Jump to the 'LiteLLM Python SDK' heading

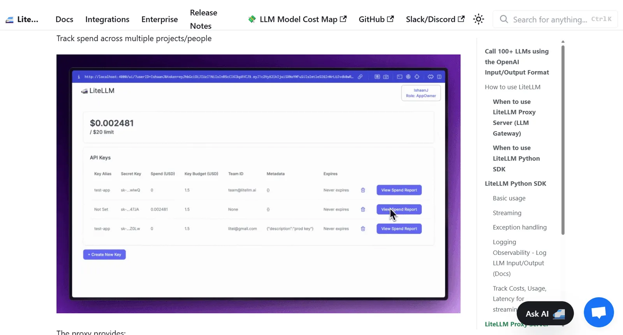point(516,184)
